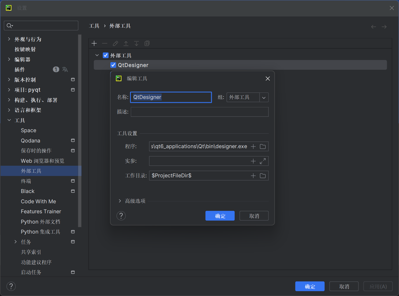
Task: Expand 语言和框架 category
Action: [x=9, y=110]
